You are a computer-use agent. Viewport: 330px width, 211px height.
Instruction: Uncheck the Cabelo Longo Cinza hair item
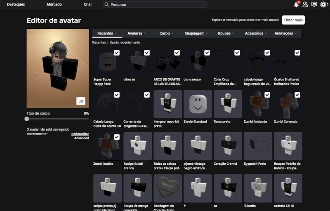click(x=117, y=95)
